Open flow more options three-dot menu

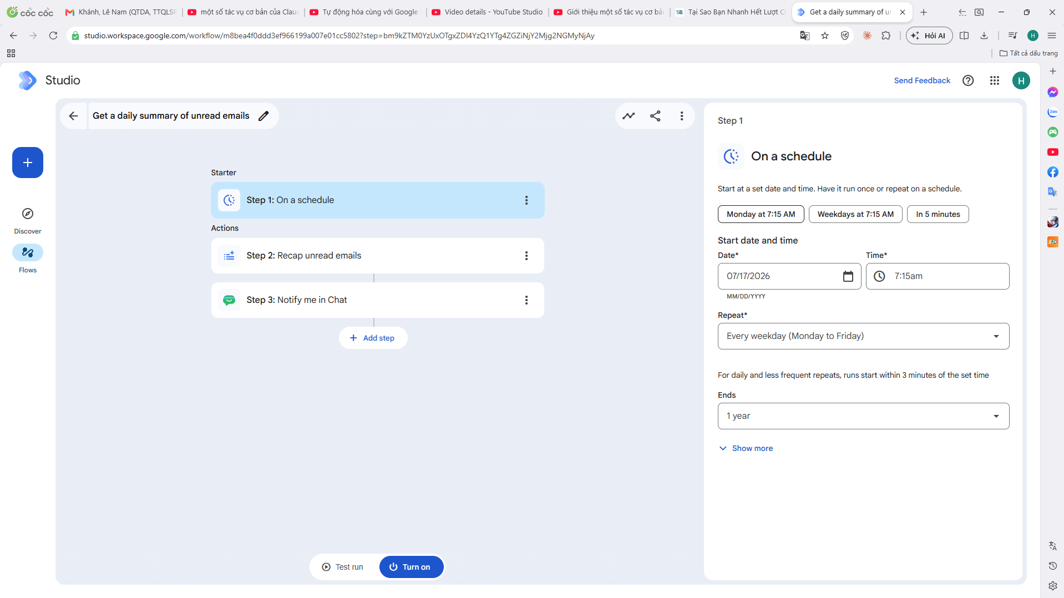tap(682, 116)
